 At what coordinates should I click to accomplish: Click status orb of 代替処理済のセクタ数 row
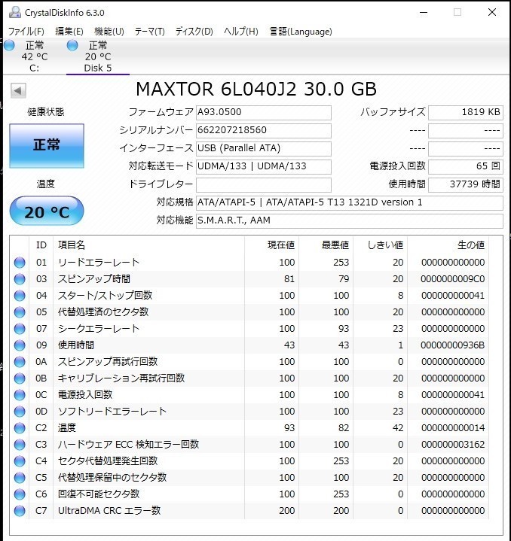pyautogui.click(x=20, y=312)
